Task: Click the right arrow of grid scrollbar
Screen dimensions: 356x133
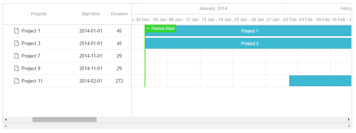Action: [349, 120]
